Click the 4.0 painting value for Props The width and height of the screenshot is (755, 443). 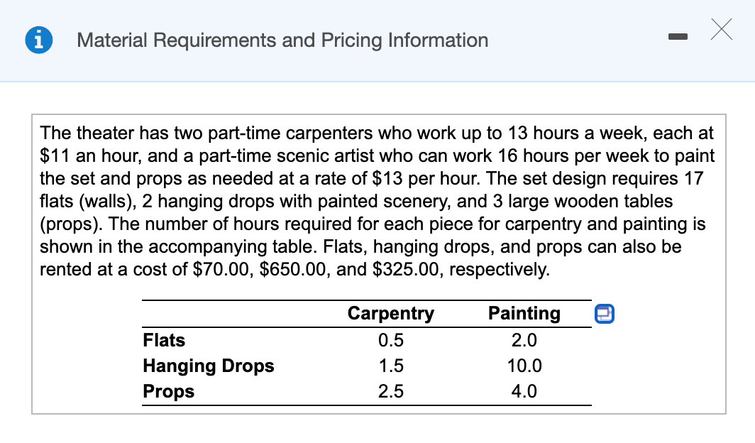[x=524, y=391]
